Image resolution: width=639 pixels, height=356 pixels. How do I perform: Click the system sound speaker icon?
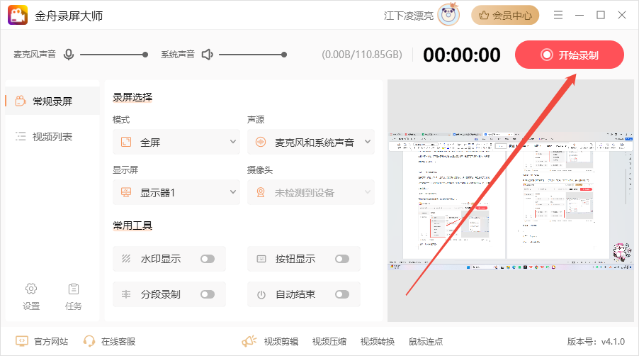point(208,54)
